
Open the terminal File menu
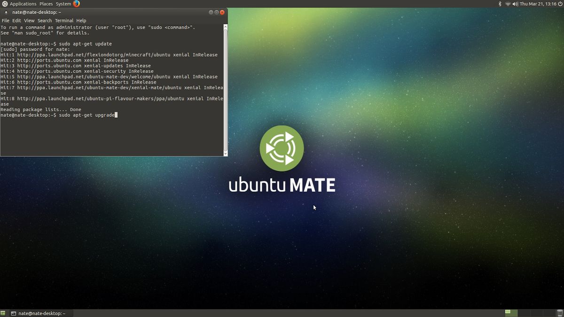(x=6, y=21)
